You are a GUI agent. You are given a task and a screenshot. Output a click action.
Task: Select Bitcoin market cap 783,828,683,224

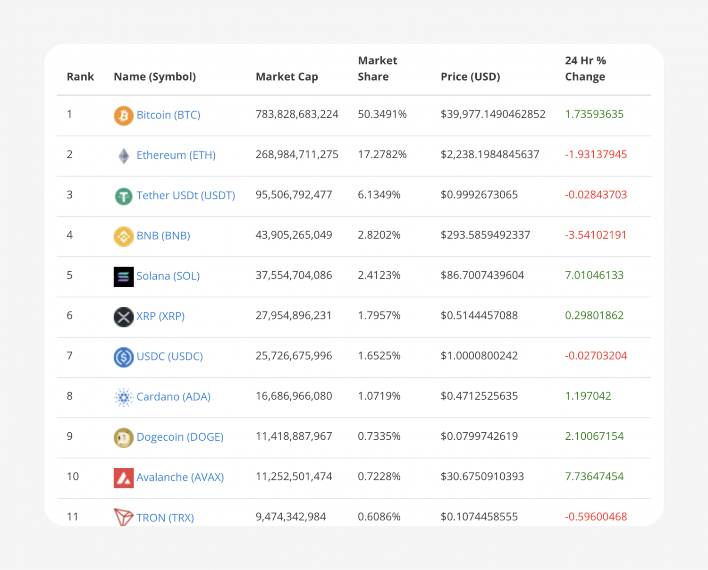[x=297, y=114]
